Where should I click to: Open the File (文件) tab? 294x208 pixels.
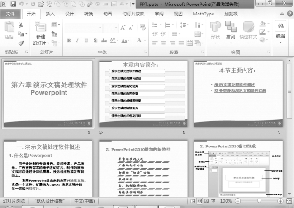(10, 14)
